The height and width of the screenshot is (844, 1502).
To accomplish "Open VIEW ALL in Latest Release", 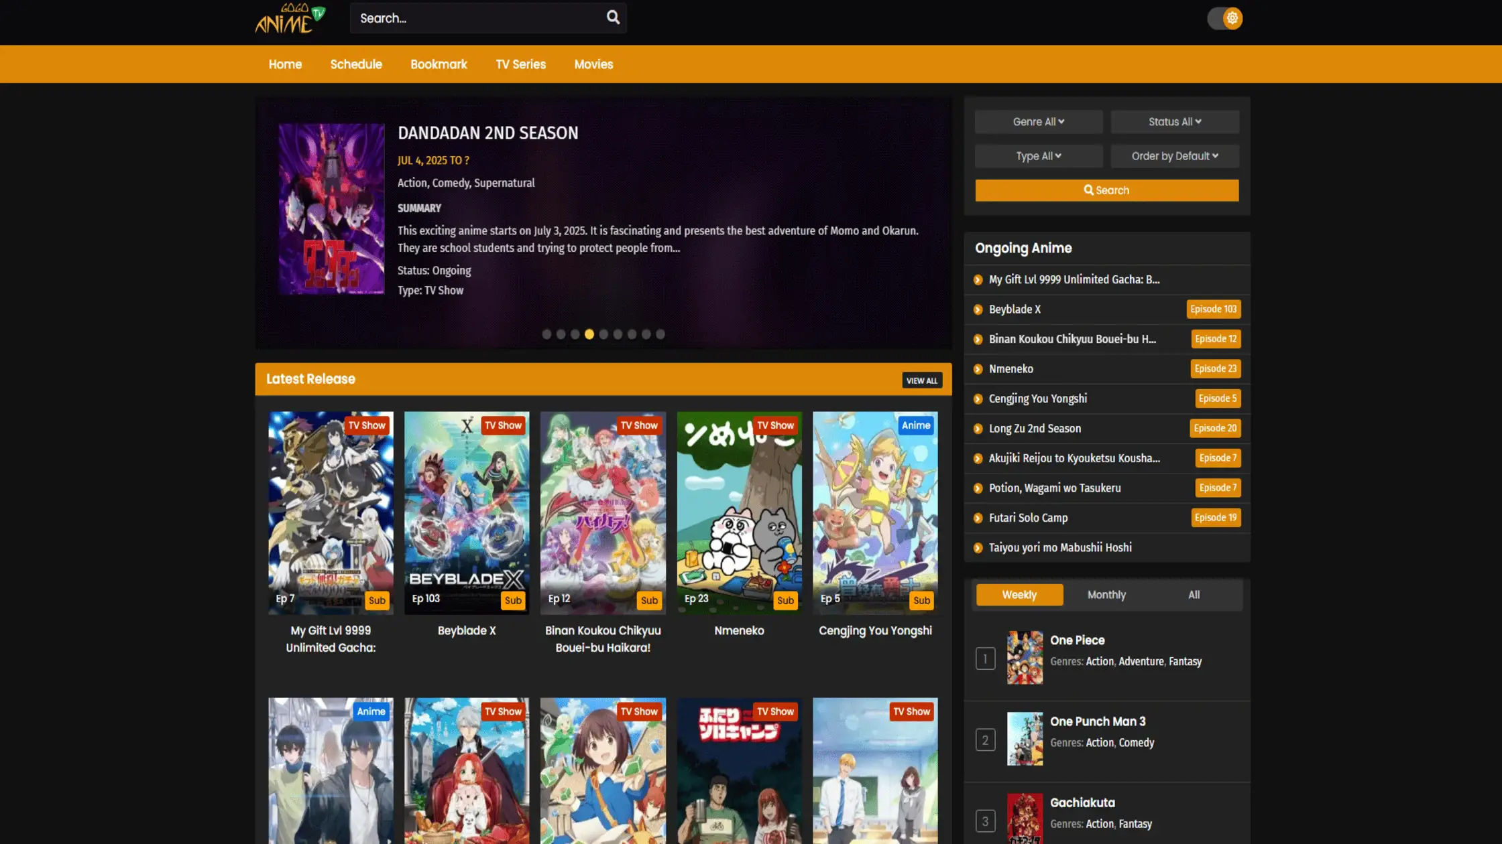I will (x=922, y=380).
